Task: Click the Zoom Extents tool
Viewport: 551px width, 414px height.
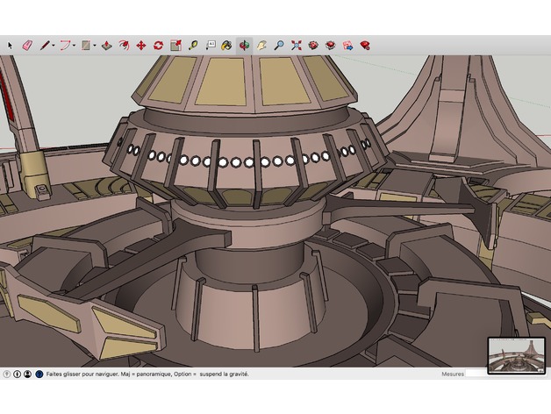Action: coord(297,45)
